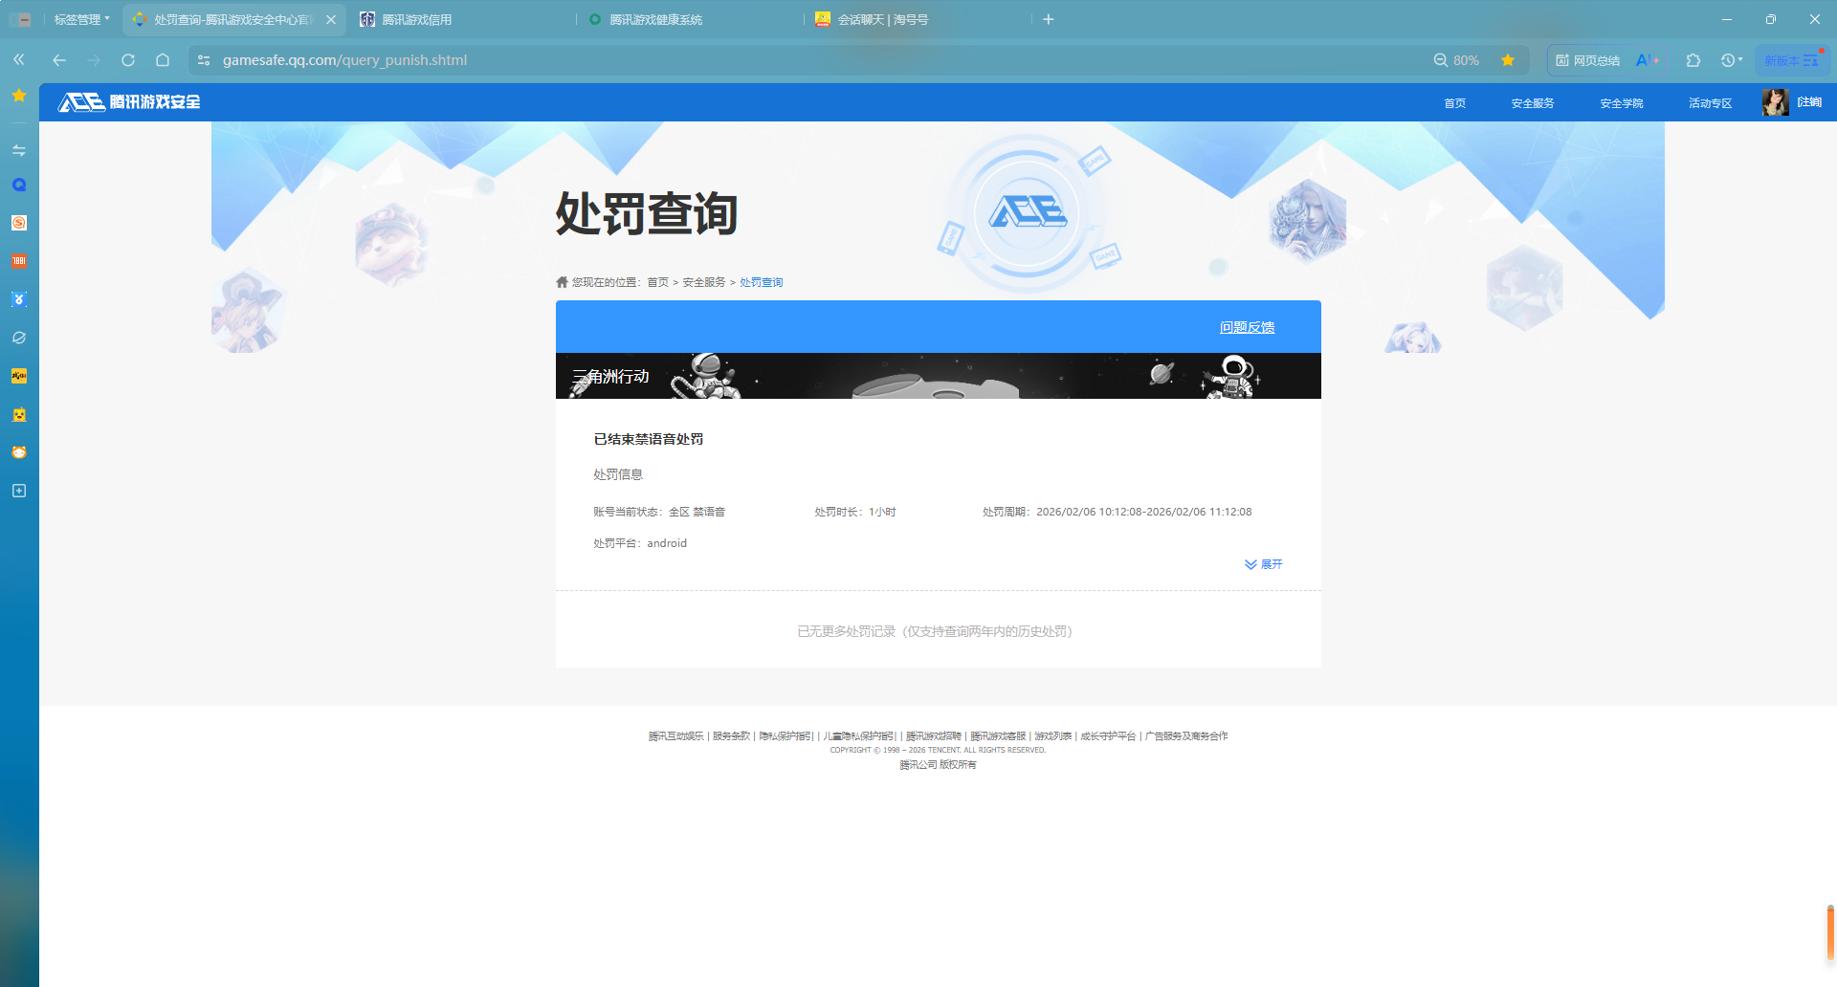
Task: Open the planet explorer sidebar icon
Action: point(19,338)
